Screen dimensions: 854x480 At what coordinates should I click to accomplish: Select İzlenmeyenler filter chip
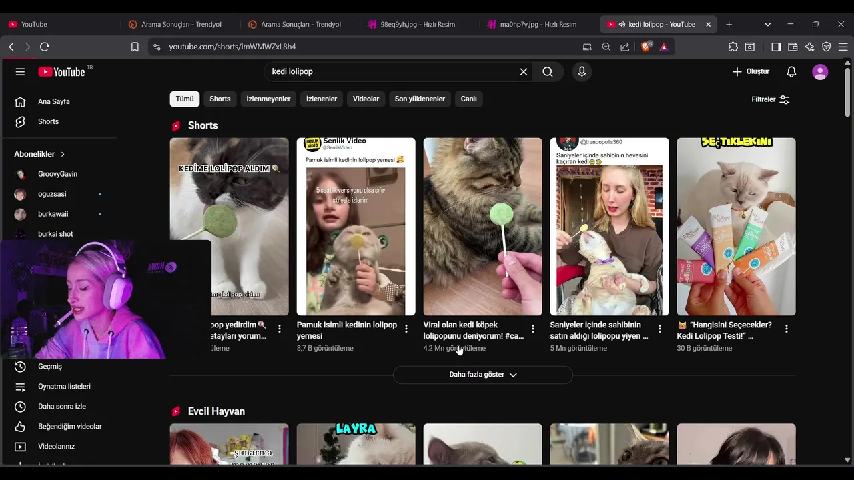[268, 99]
